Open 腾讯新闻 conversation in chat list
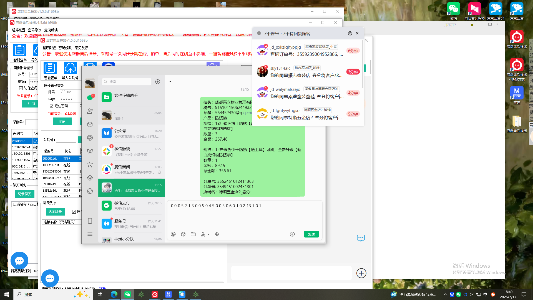Viewport: 533px width, 300px height. click(132, 170)
